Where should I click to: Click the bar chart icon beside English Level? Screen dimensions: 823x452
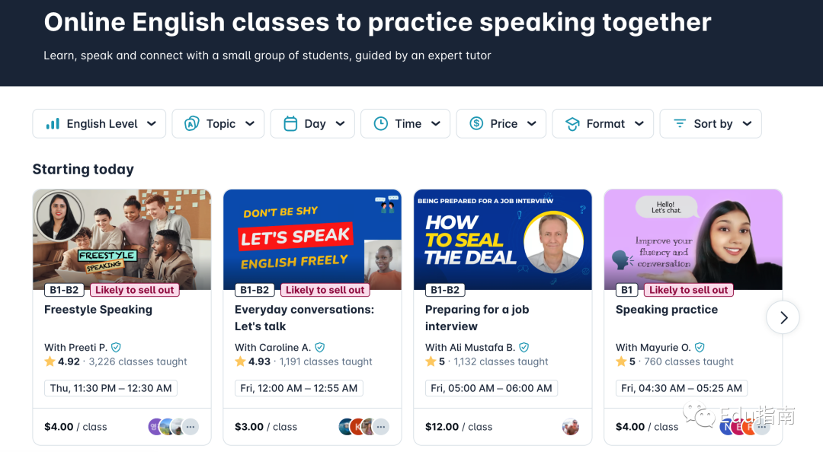(x=53, y=124)
